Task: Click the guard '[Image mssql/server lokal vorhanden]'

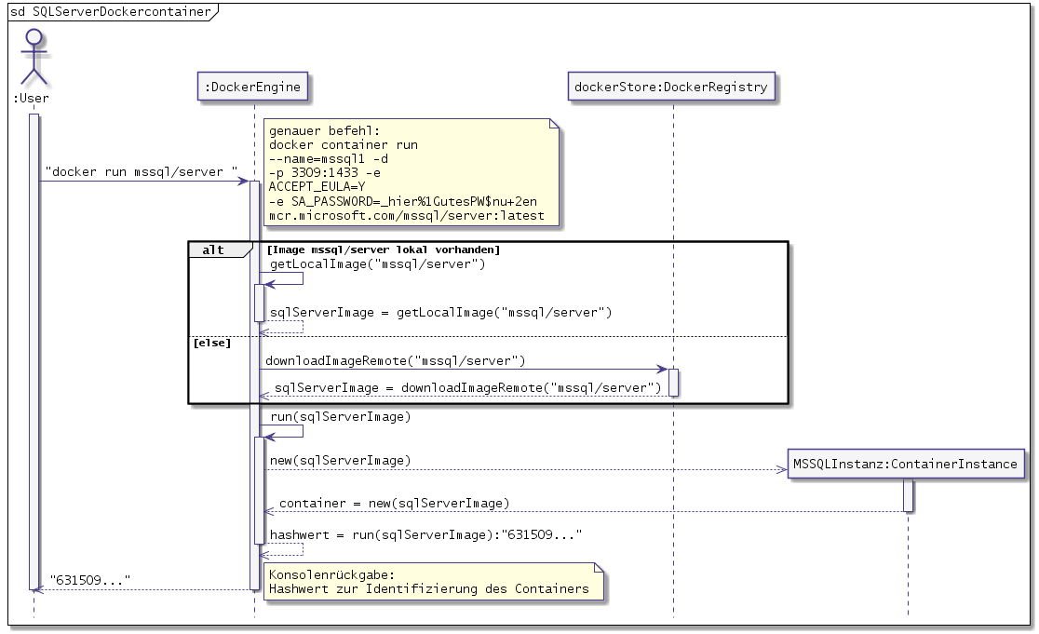Action: pyautogui.click(x=384, y=250)
